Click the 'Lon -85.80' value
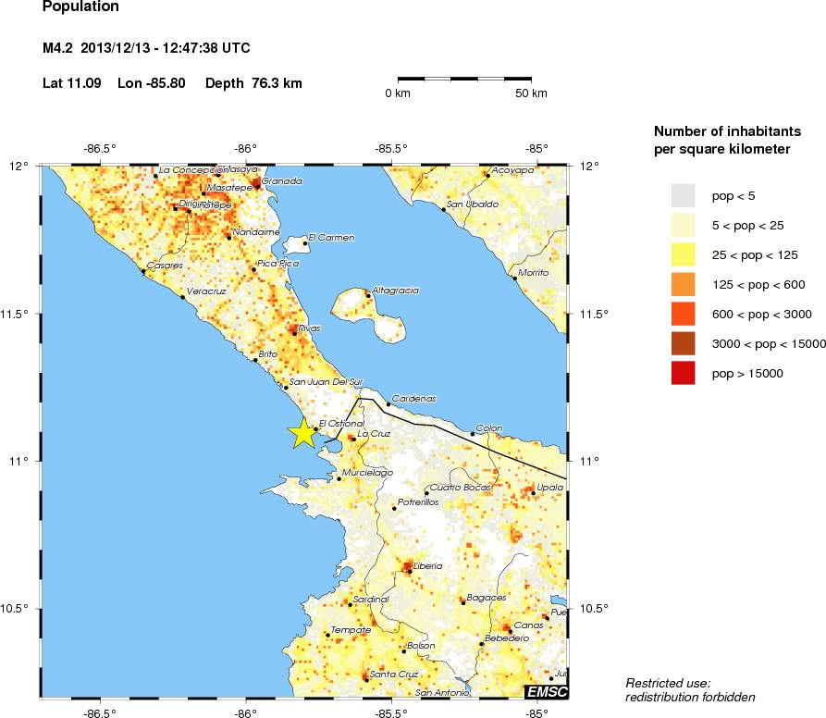Image resolution: width=826 pixels, height=718 pixels. click(x=151, y=83)
